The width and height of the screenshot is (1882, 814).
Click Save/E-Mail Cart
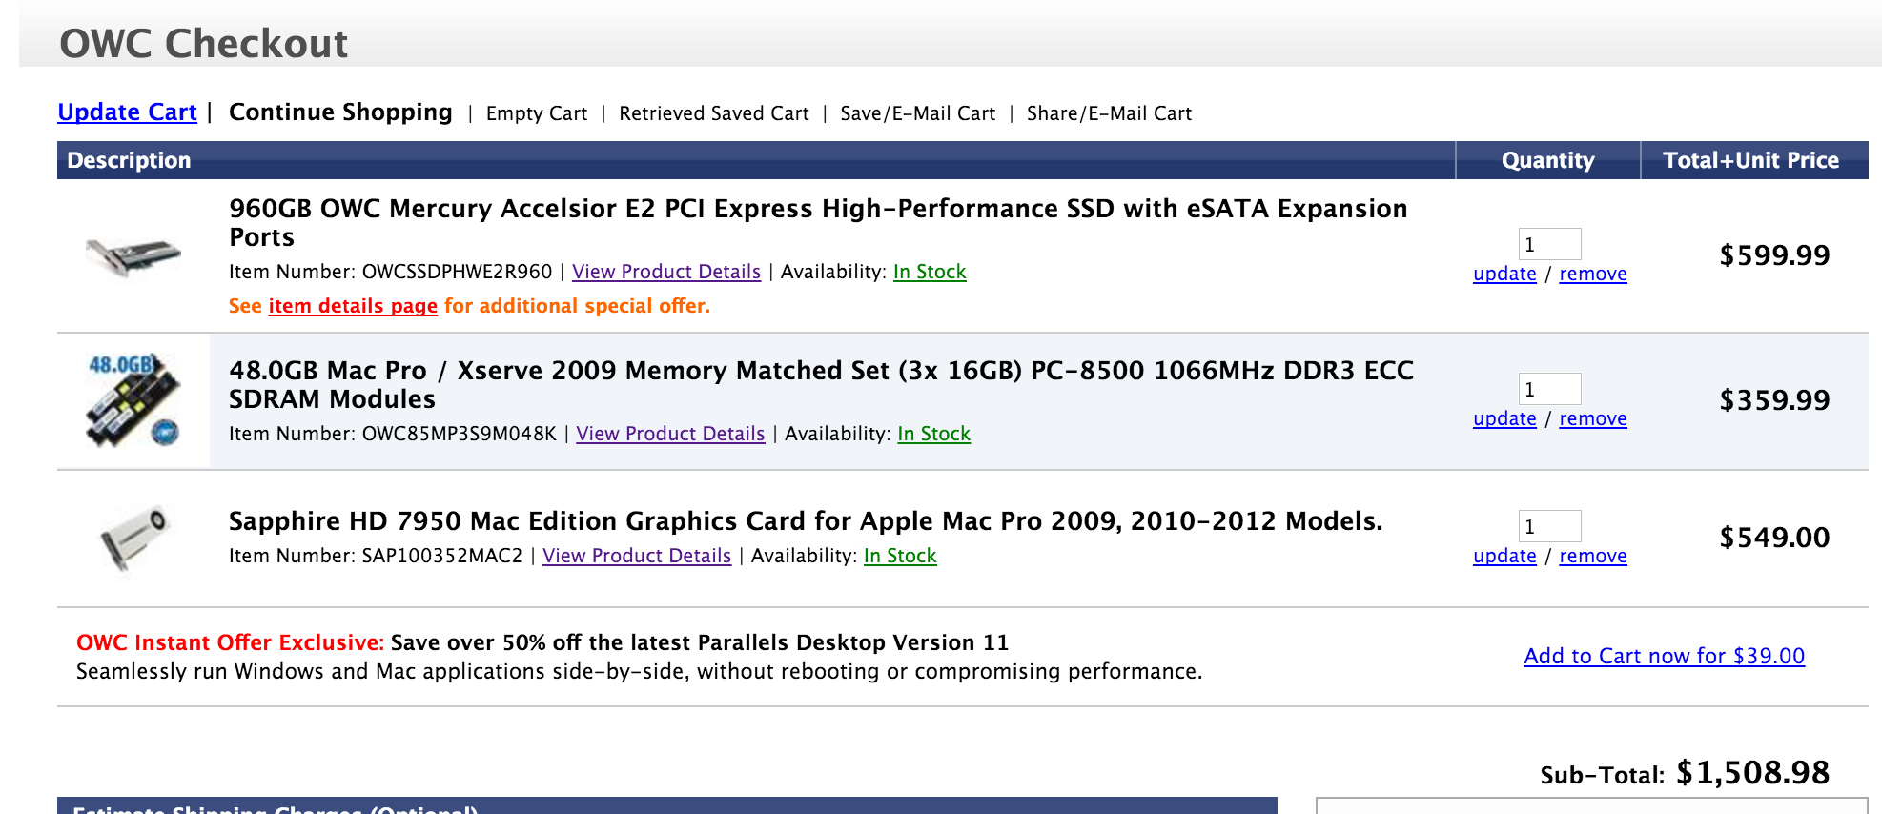(x=917, y=113)
